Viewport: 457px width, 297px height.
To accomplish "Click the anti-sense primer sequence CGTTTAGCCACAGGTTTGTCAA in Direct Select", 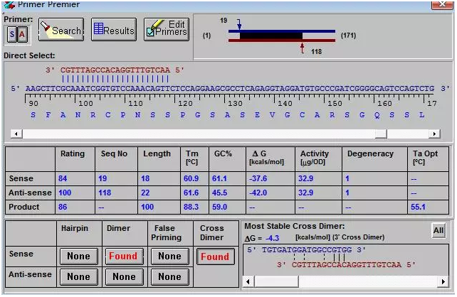I will (115, 70).
